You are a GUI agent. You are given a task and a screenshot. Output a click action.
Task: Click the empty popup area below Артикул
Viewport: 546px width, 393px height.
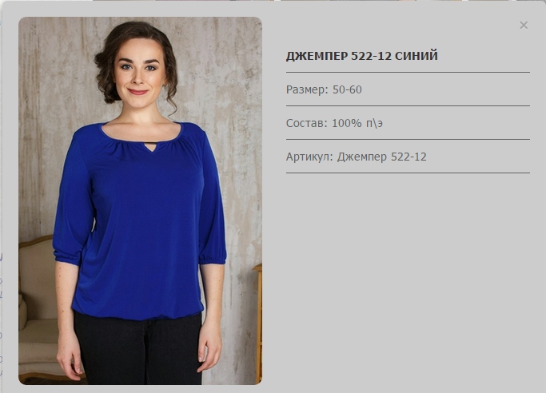[x=408, y=278]
